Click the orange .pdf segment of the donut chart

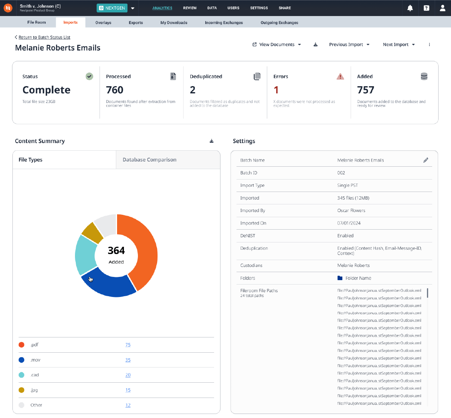coord(144,248)
